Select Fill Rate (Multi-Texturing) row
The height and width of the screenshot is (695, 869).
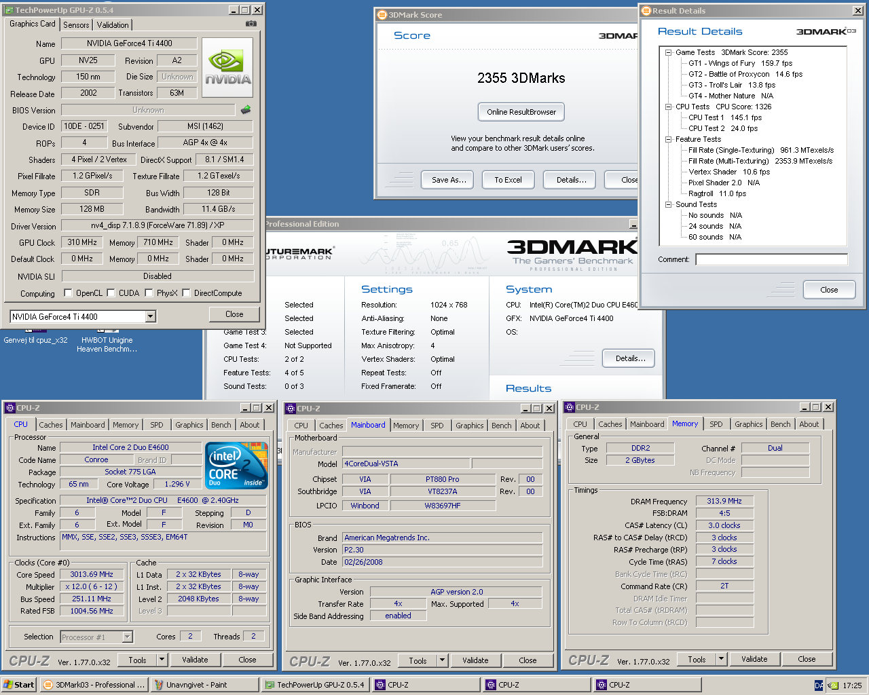click(760, 161)
